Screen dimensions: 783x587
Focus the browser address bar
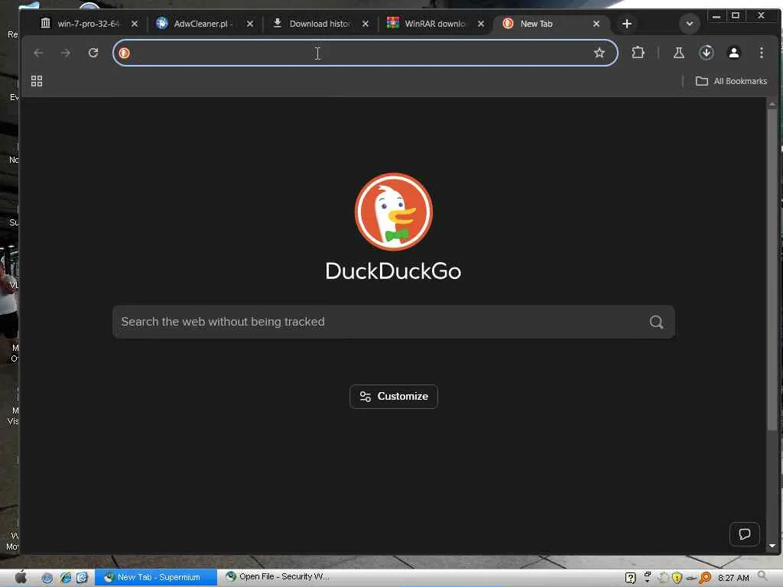[x=365, y=53]
